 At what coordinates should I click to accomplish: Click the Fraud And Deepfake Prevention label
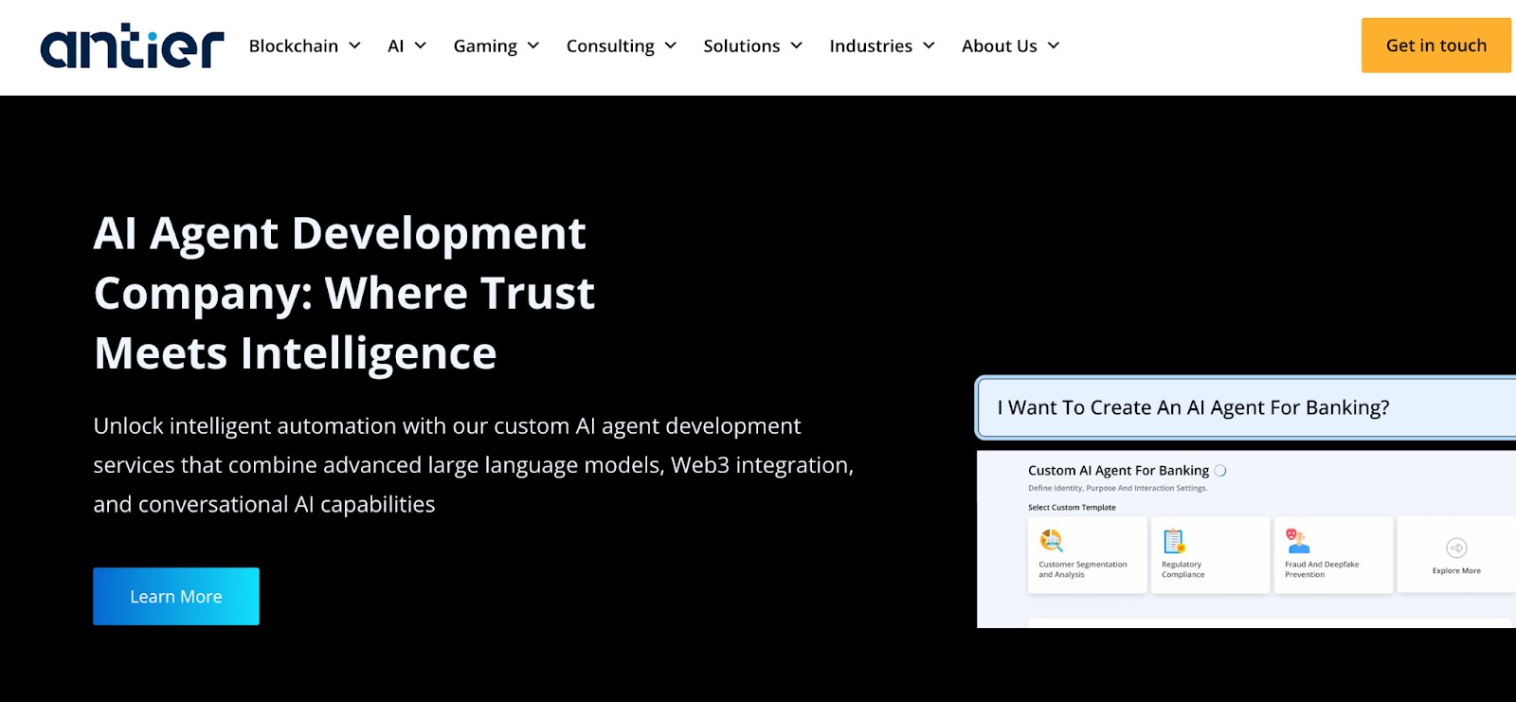[x=1322, y=569]
